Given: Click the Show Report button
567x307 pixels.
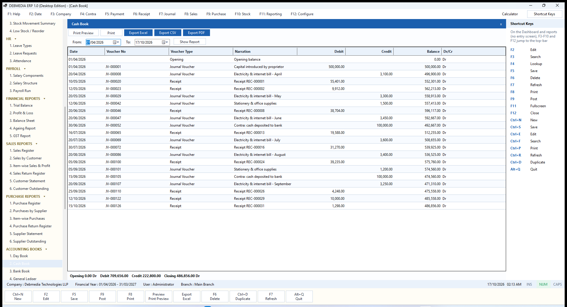Looking at the screenshot, I should (189, 42).
